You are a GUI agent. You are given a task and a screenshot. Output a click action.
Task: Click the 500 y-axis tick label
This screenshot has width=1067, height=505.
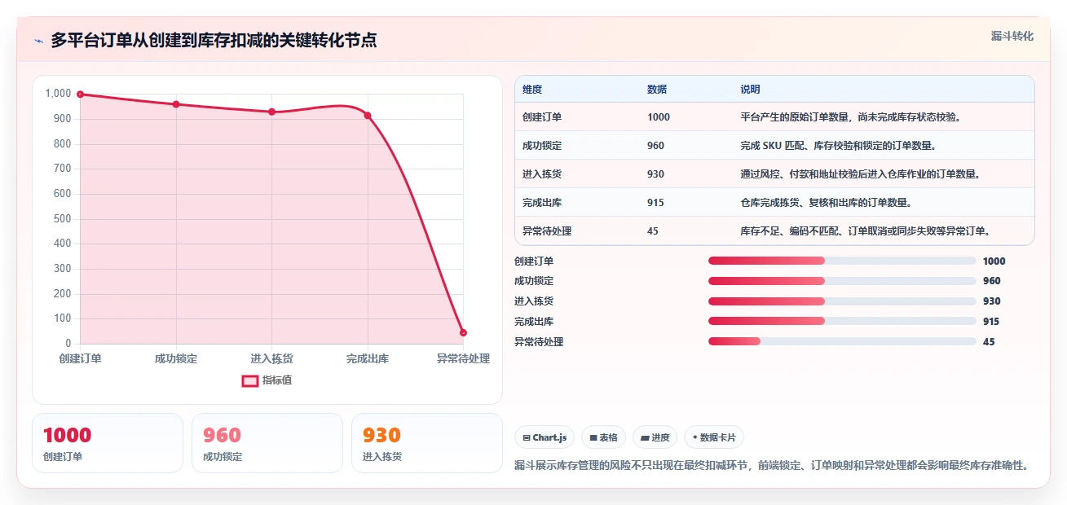tap(63, 219)
